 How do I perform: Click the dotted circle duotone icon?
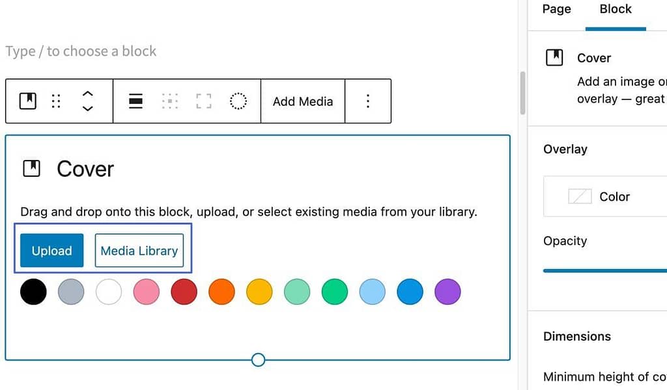pos(238,101)
